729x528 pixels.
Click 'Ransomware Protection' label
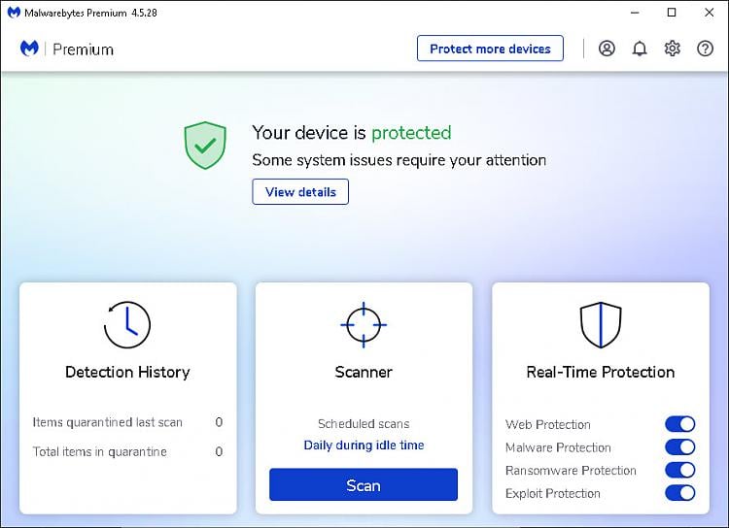tap(571, 470)
